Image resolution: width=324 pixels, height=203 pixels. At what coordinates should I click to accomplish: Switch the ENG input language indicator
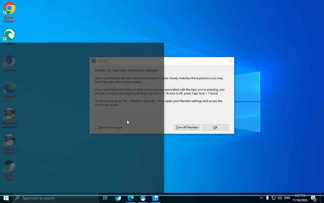[x=287, y=198]
